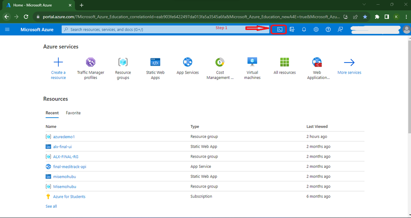This screenshot has height=218, width=411.
Task: Open Virtual machines service icon
Action: click(x=252, y=62)
